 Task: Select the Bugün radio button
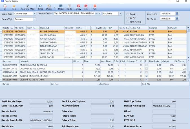[x=127, y=14]
